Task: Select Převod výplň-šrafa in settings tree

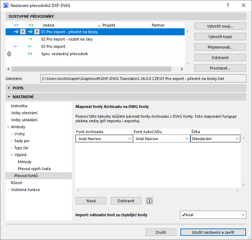Action: coord(34,169)
